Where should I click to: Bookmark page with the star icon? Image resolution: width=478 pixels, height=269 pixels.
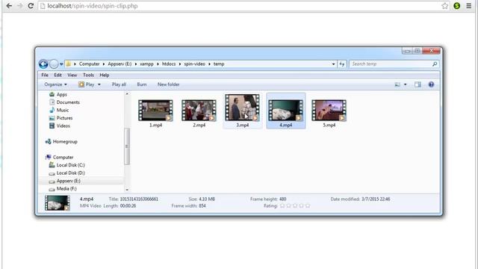(445, 6)
